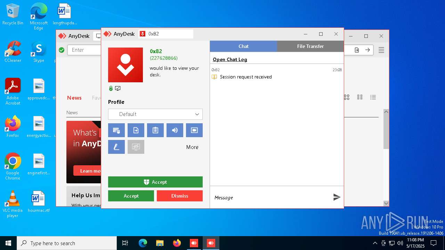The image size is (445, 250).
Task: Dismiss the incoming session request
Action: pyautogui.click(x=180, y=196)
